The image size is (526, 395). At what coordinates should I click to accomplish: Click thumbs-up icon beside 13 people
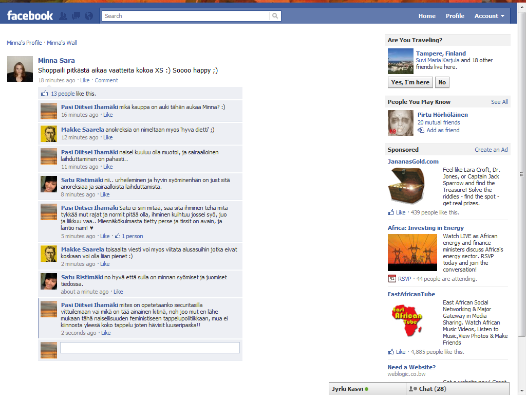tap(45, 94)
